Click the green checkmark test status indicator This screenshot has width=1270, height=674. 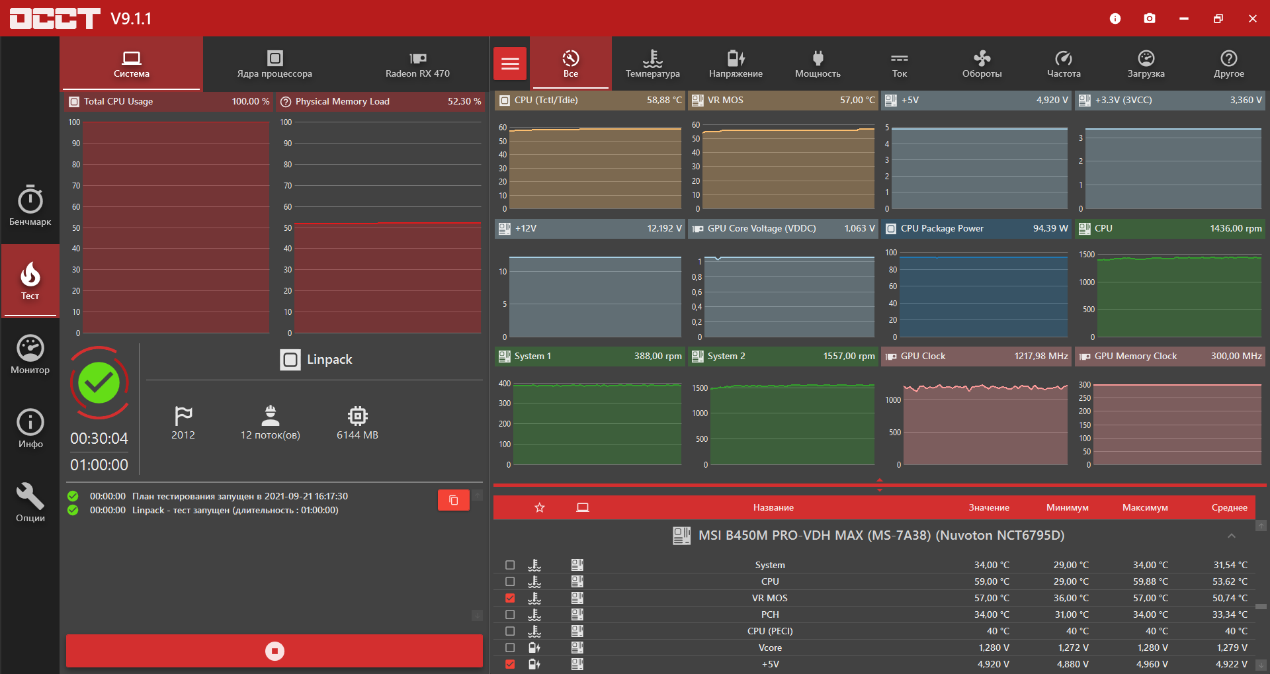click(99, 382)
